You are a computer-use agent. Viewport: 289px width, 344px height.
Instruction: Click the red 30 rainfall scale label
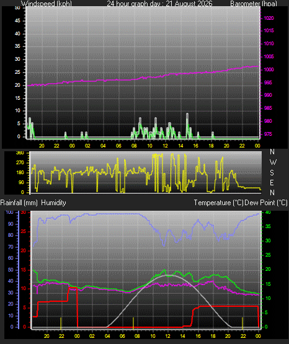(x=24, y=213)
